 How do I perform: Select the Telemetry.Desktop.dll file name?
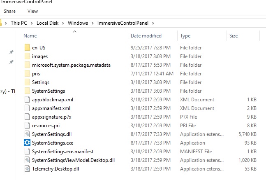point(56,169)
